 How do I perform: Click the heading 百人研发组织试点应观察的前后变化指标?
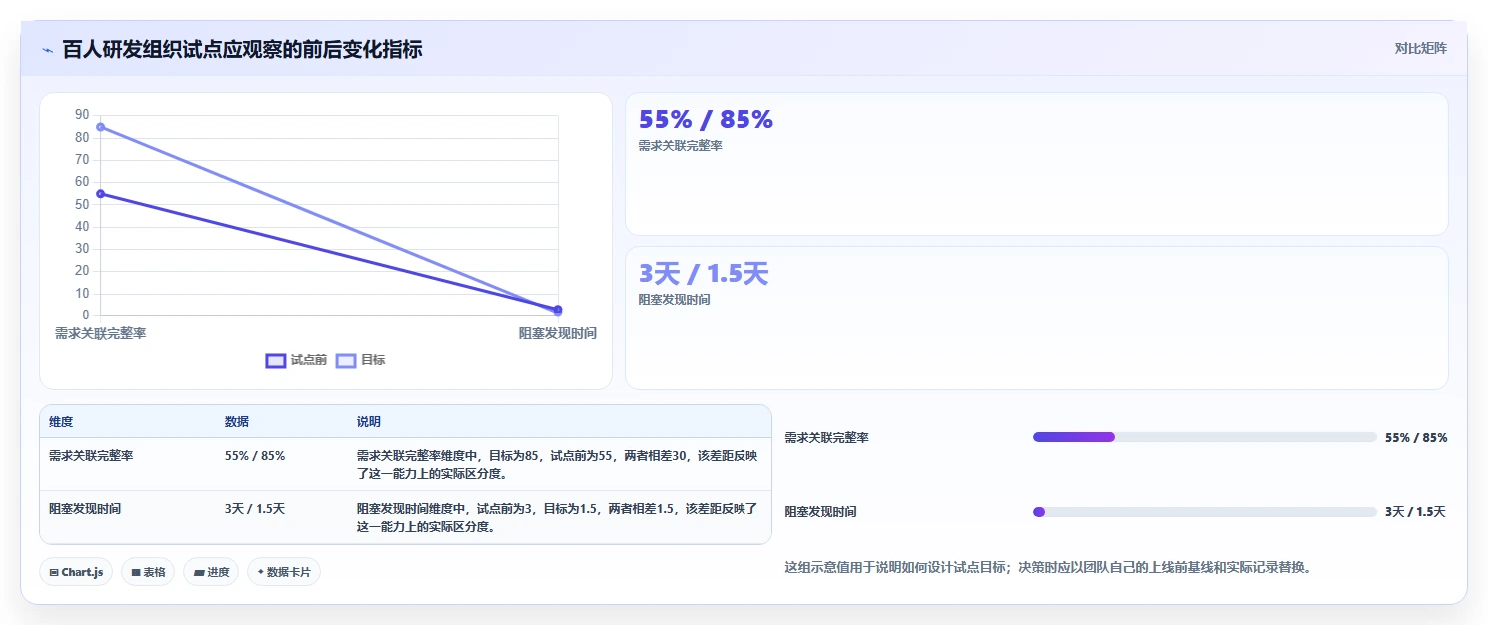pyautogui.click(x=242, y=49)
